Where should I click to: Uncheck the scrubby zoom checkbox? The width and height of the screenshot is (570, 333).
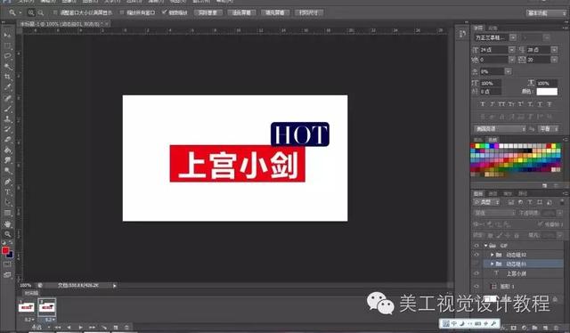pyautogui.click(x=164, y=12)
